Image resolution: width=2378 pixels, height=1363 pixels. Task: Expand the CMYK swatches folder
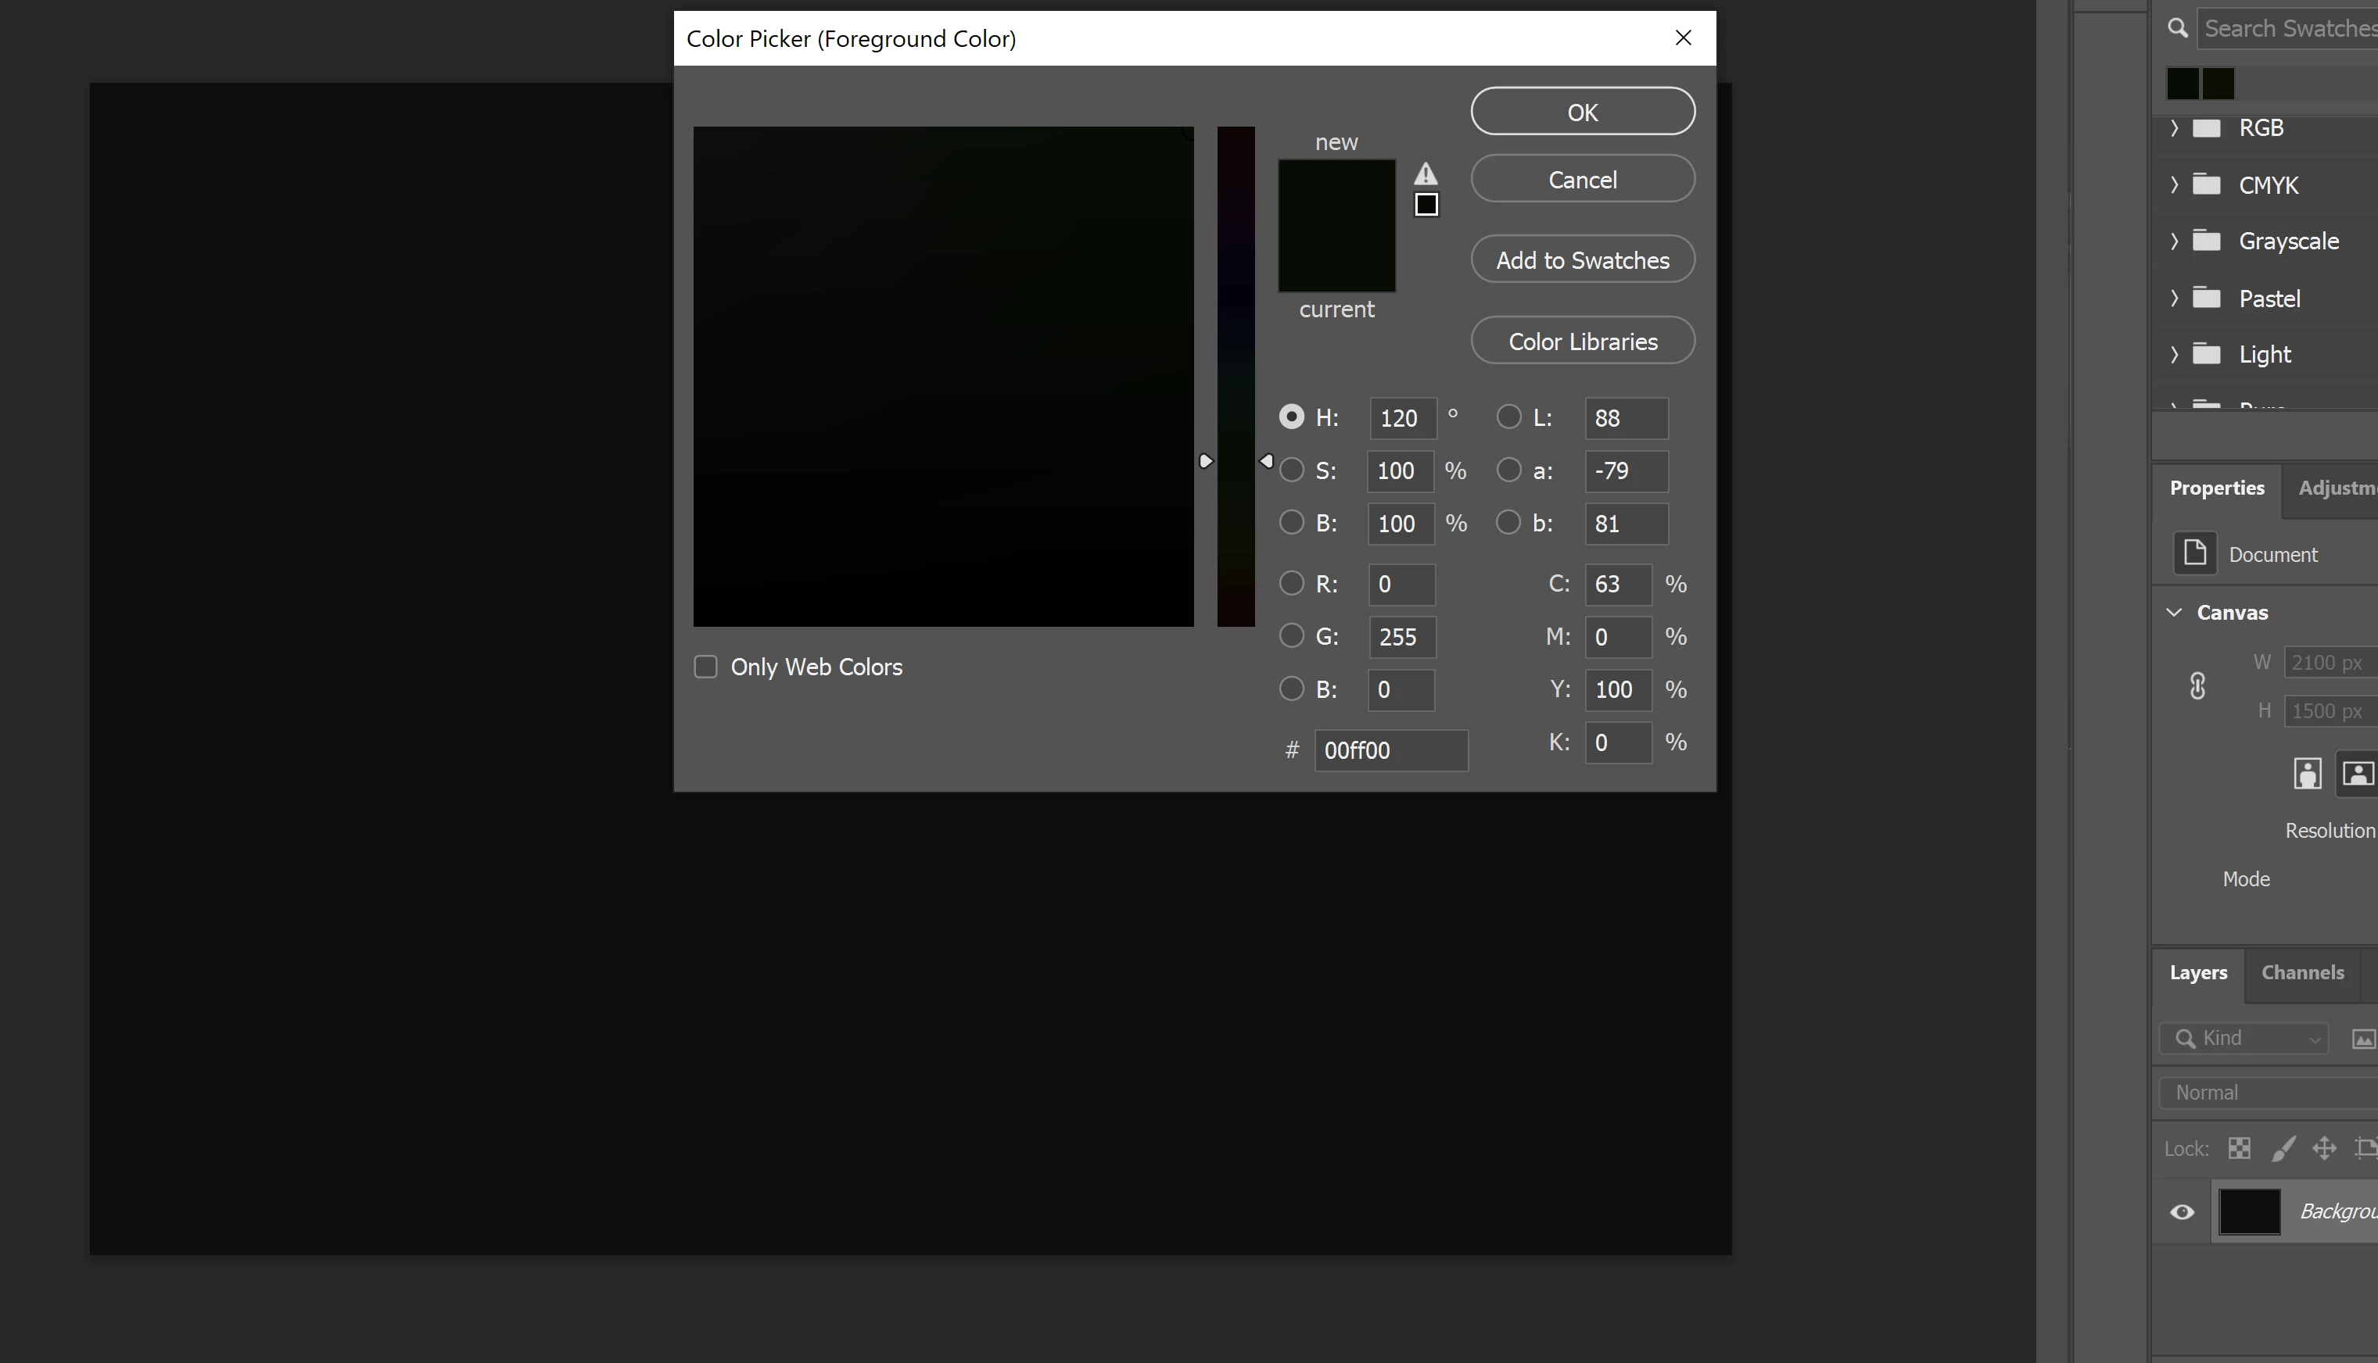tap(2174, 184)
